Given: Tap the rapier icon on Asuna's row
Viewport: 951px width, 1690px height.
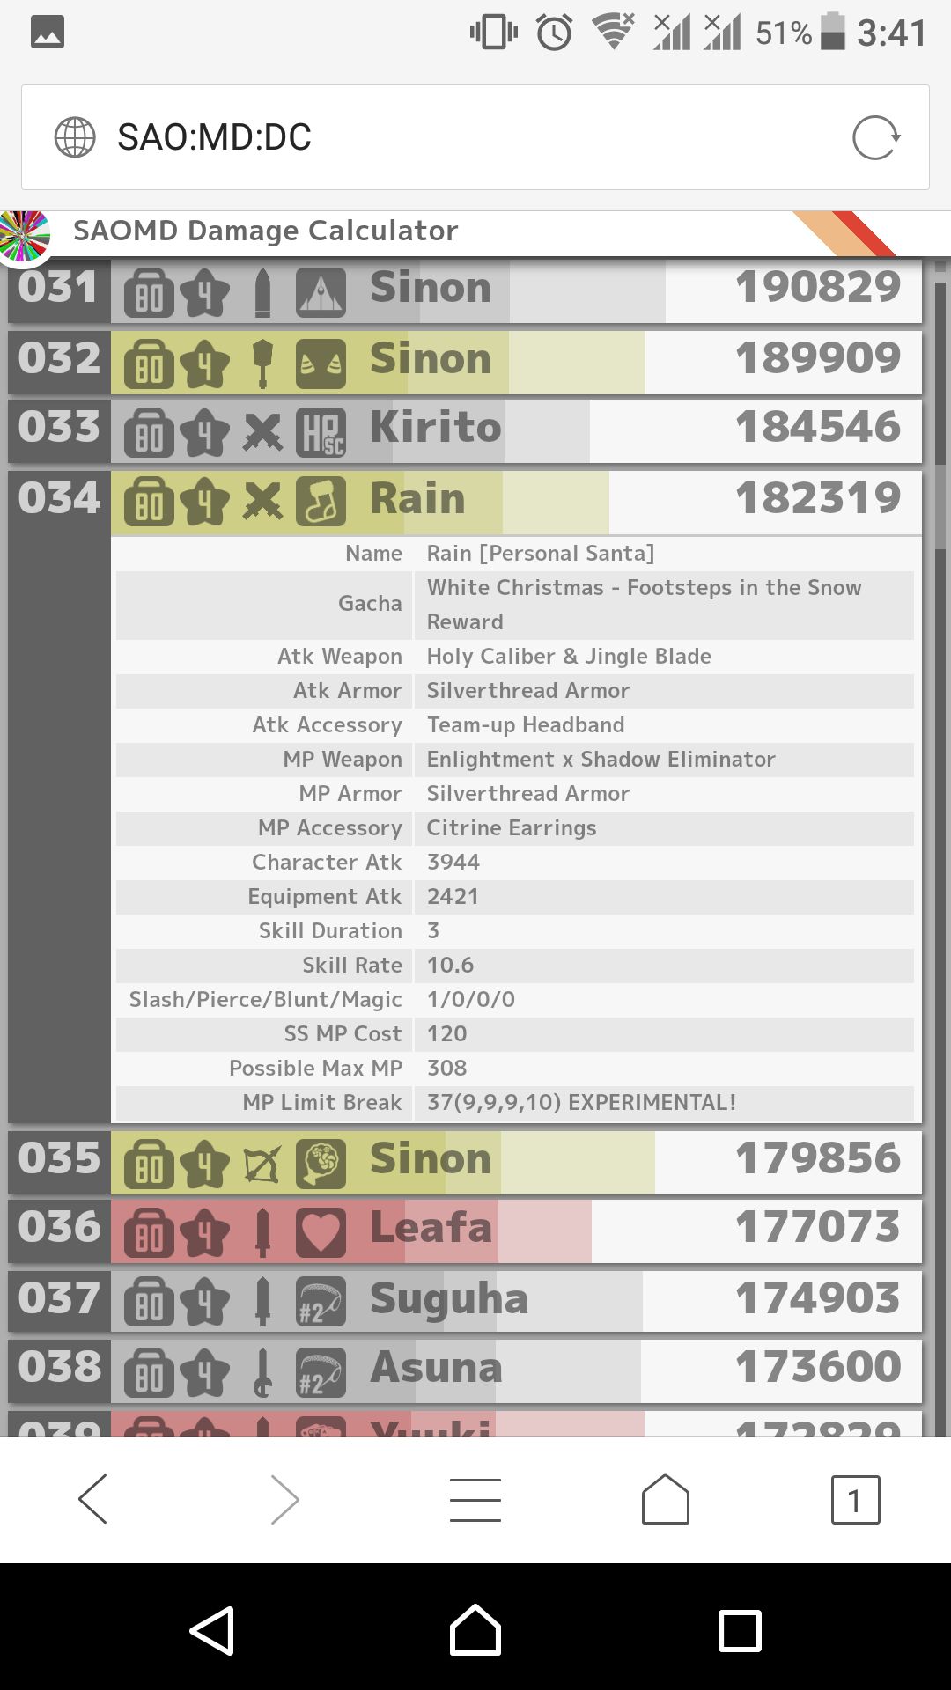Looking at the screenshot, I should click(x=262, y=1372).
